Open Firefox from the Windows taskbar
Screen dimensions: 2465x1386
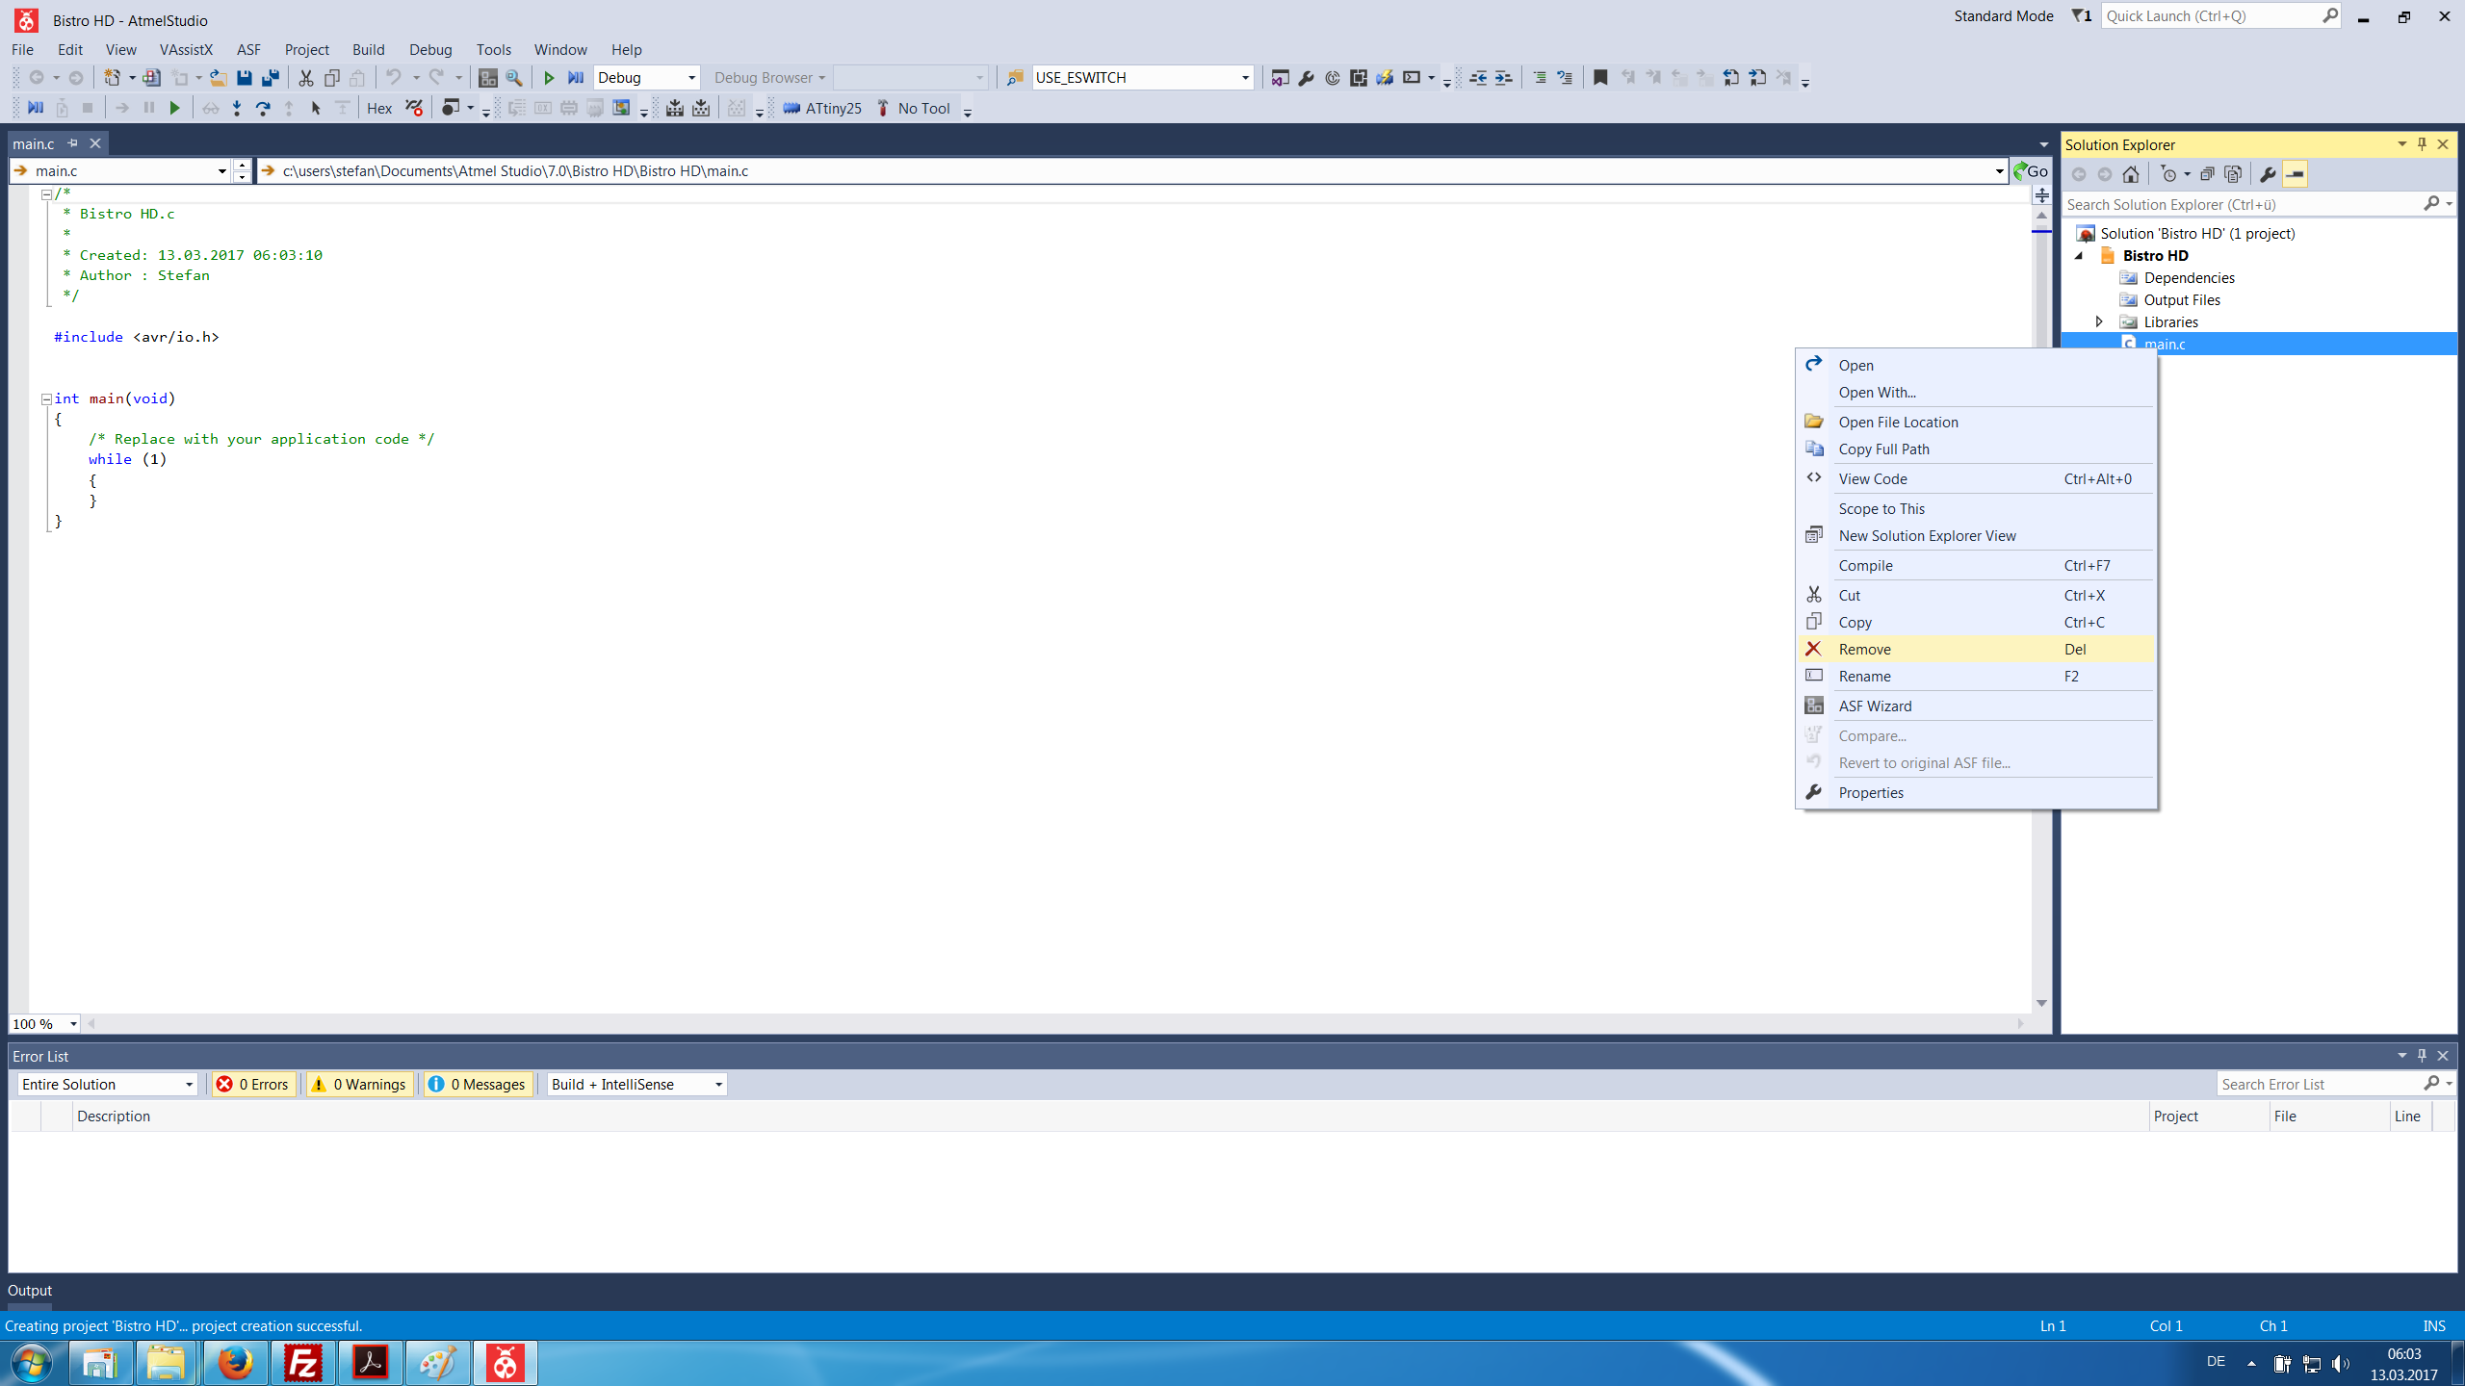click(235, 1363)
